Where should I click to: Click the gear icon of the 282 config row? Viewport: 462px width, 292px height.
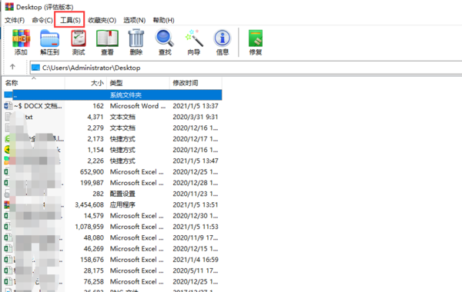pyautogui.click(x=6, y=194)
